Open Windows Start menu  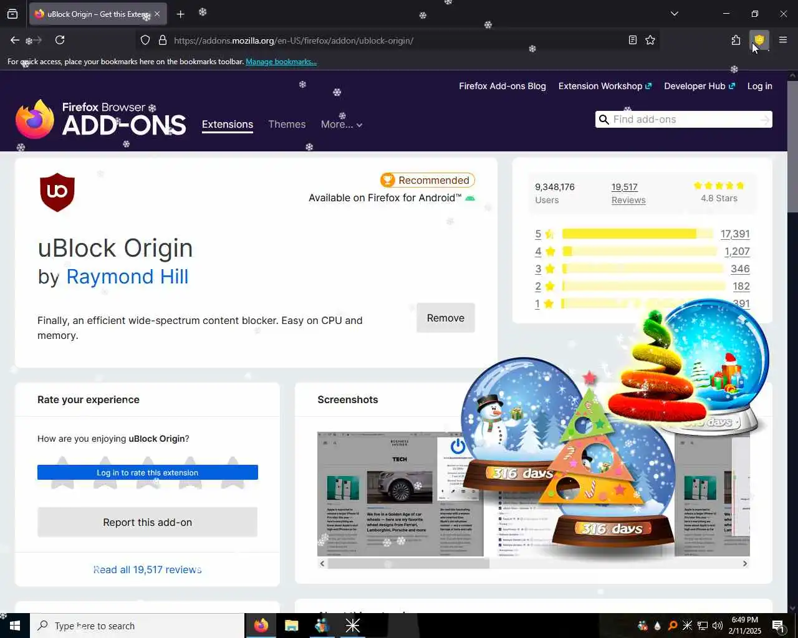click(x=15, y=626)
